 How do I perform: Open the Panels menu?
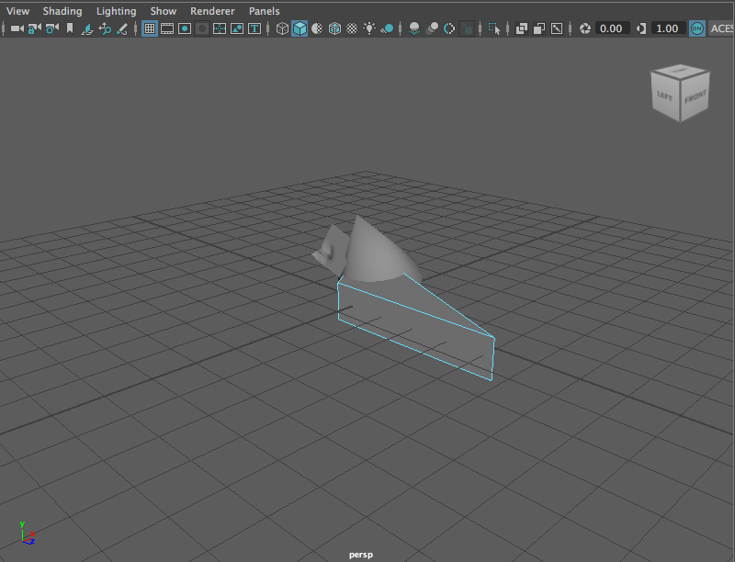pyautogui.click(x=264, y=11)
